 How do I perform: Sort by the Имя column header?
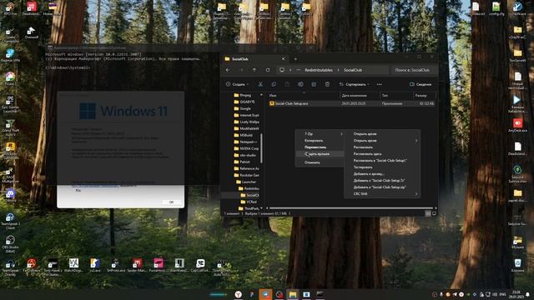pos(303,96)
